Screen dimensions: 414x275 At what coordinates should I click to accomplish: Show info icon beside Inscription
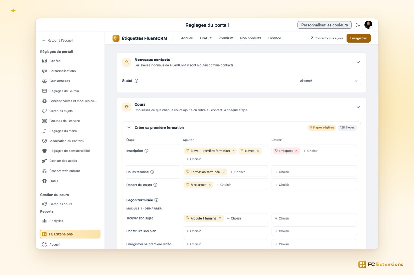coord(146,151)
